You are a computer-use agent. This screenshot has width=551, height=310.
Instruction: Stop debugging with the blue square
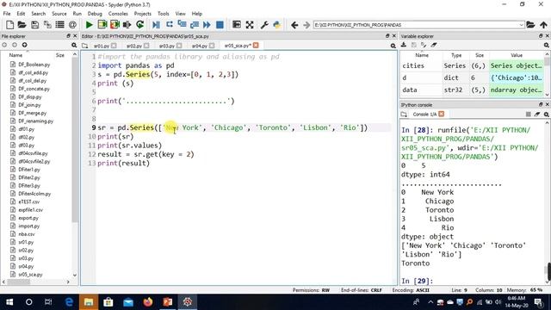pos(220,25)
